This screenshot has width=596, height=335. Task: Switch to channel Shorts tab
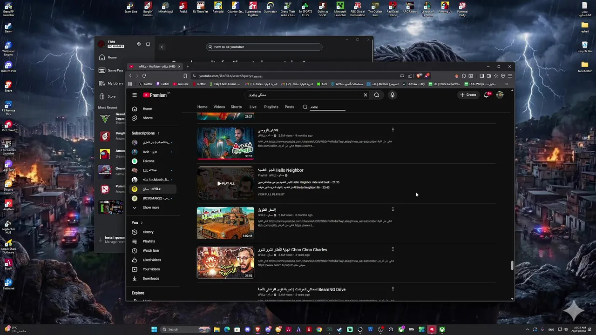click(x=236, y=107)
